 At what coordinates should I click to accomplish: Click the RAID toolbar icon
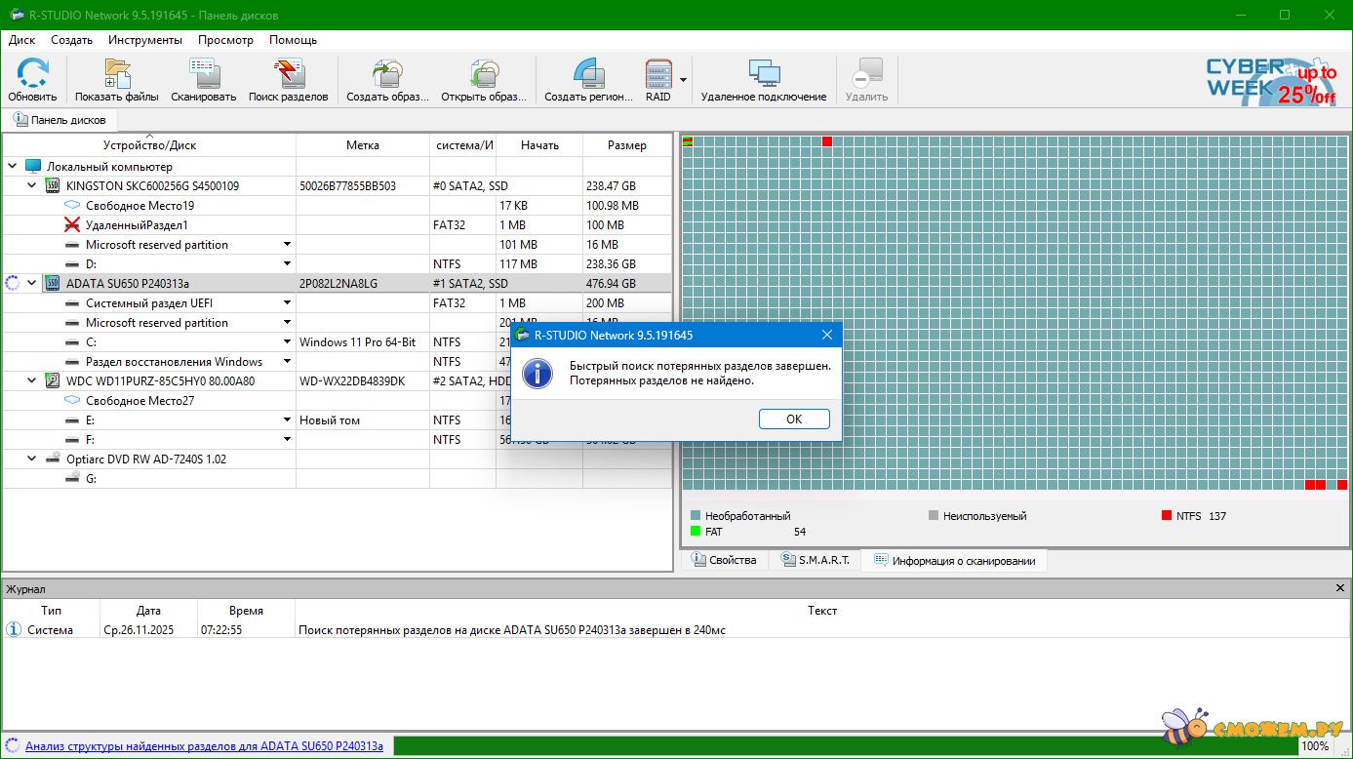[x=658, y=75]
